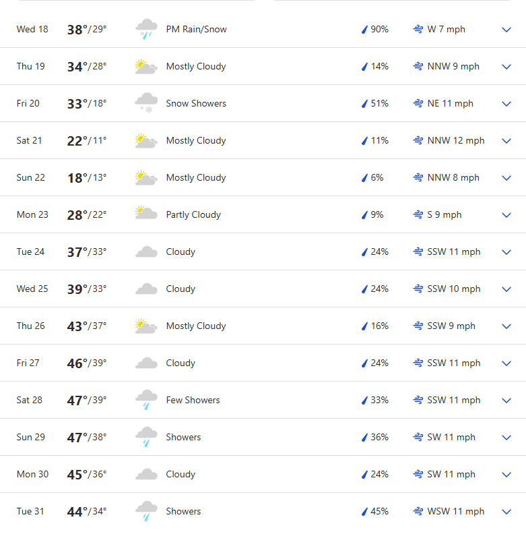Click the rain/snow icon for Wed 18
Viewport: 526px width, 534px height.
(146, 30)
